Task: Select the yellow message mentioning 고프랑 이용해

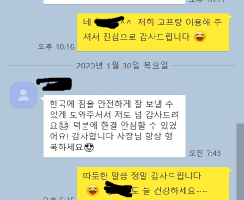Action: pyautogui.click(x=153, y=32)
